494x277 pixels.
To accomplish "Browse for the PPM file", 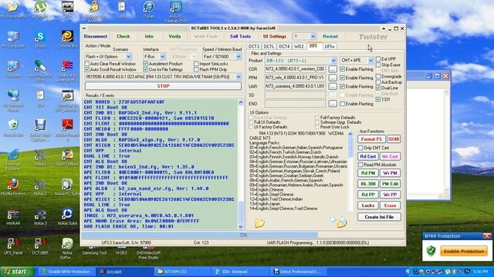I will pyautogui.click(x=333, y=78).
